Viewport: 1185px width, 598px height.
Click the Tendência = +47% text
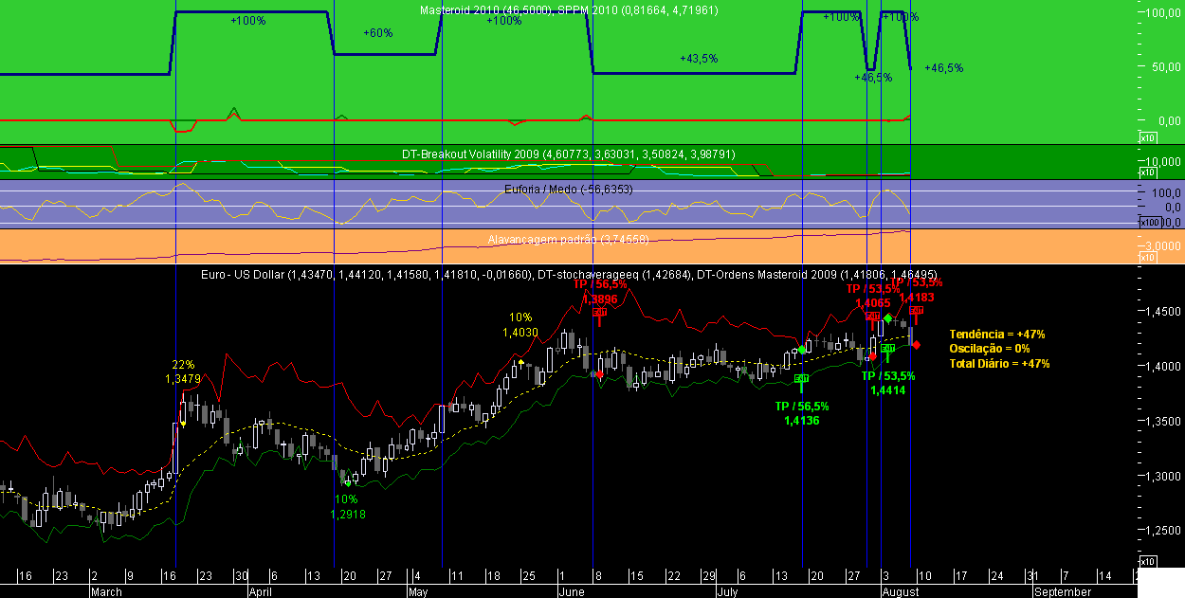point(996,335)
